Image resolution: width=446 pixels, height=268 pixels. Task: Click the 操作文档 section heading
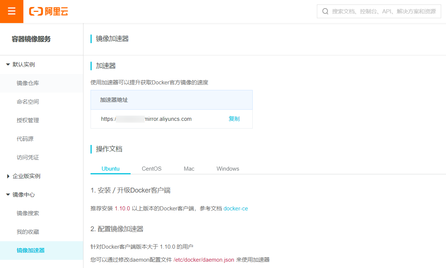tap(109, 149)
